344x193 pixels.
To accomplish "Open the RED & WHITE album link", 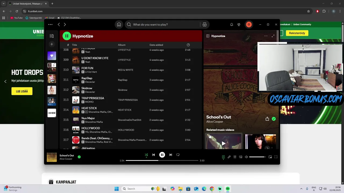I will click(126, 70).
